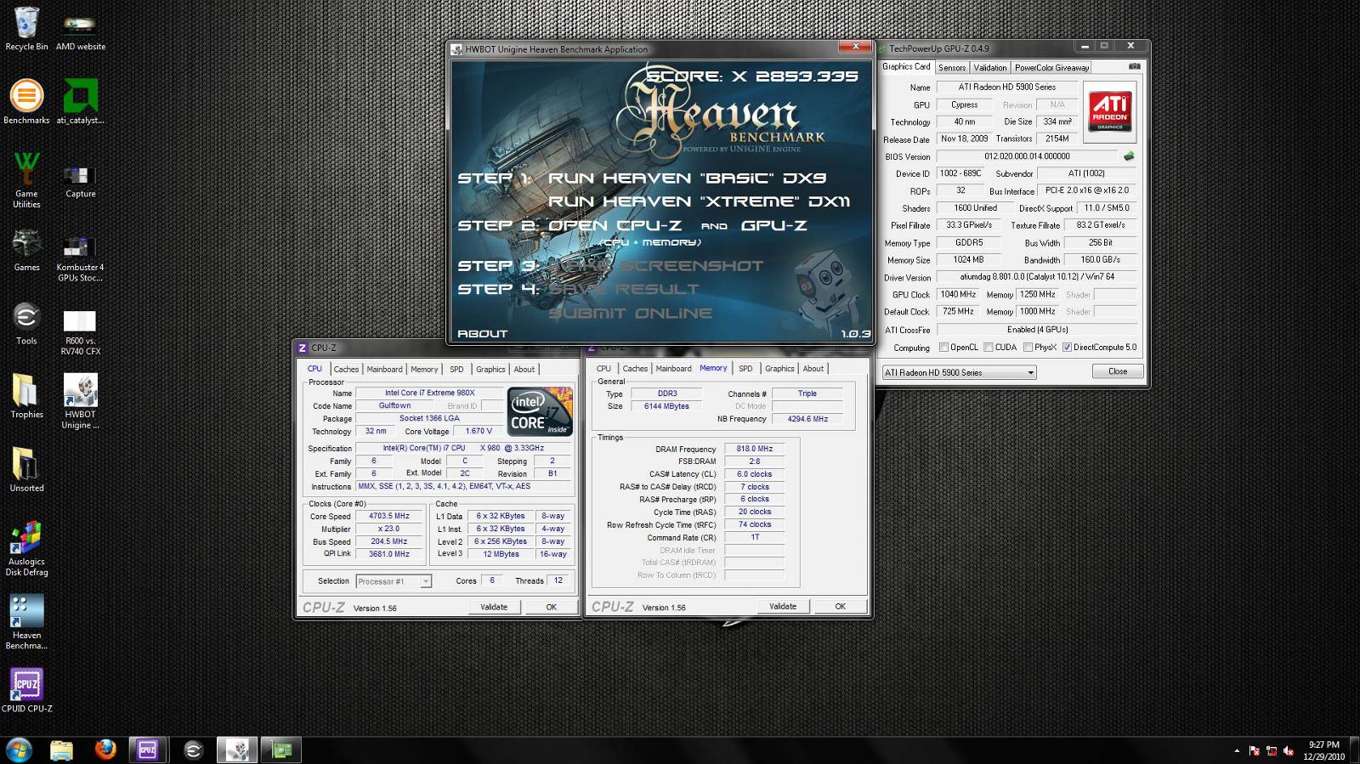Open the Trophies folder on desktop
Viewport: 1360px width, 764px height.
pyautogui.click(x=26, y=396)
